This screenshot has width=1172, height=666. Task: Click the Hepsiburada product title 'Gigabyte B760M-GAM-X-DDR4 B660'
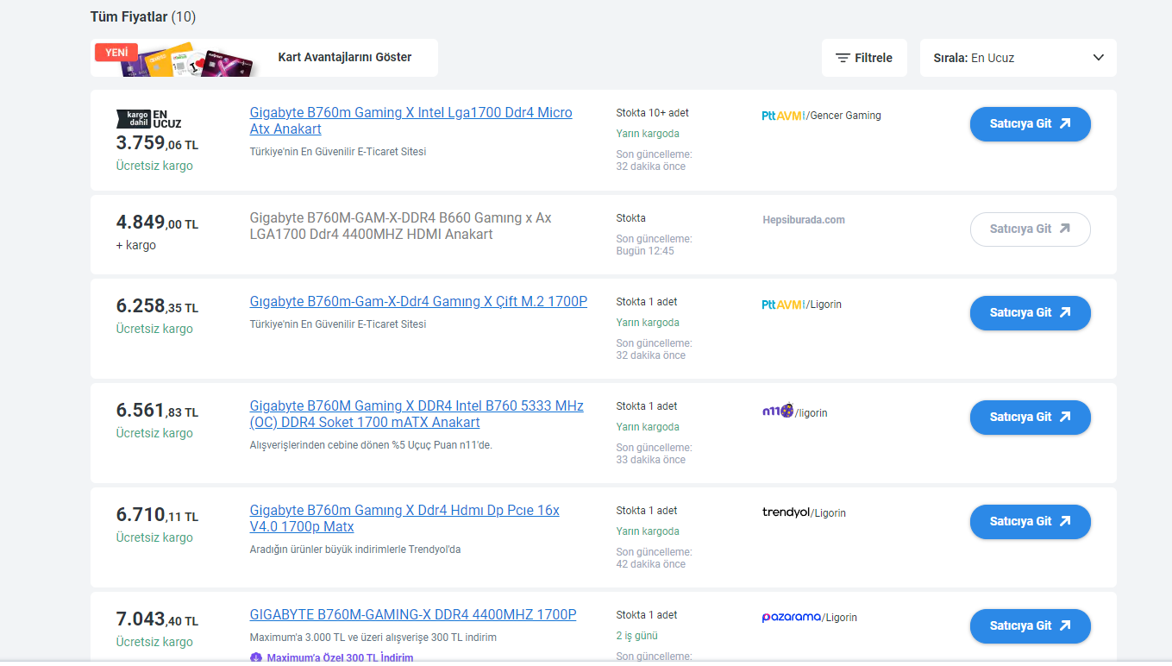(x=400, y=226)
